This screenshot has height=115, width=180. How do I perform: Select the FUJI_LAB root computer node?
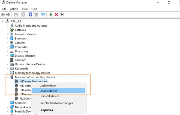click(16, 21)
